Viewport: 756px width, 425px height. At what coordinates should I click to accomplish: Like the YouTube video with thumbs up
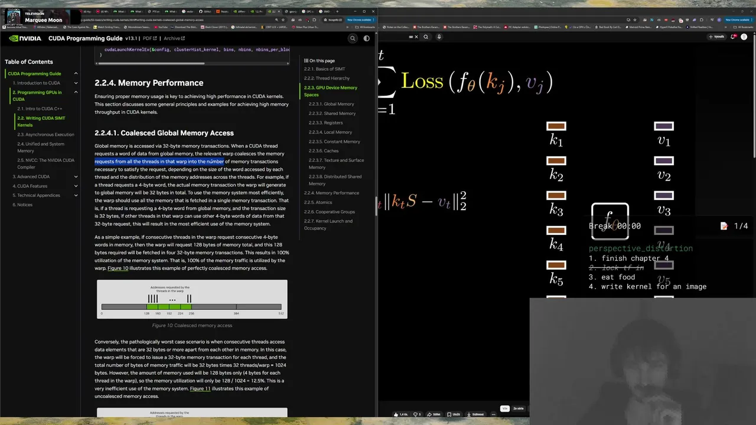pyautogui.click(x=402, y=414)
